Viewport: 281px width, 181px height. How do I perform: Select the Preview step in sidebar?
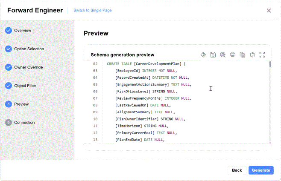[17, 104]
